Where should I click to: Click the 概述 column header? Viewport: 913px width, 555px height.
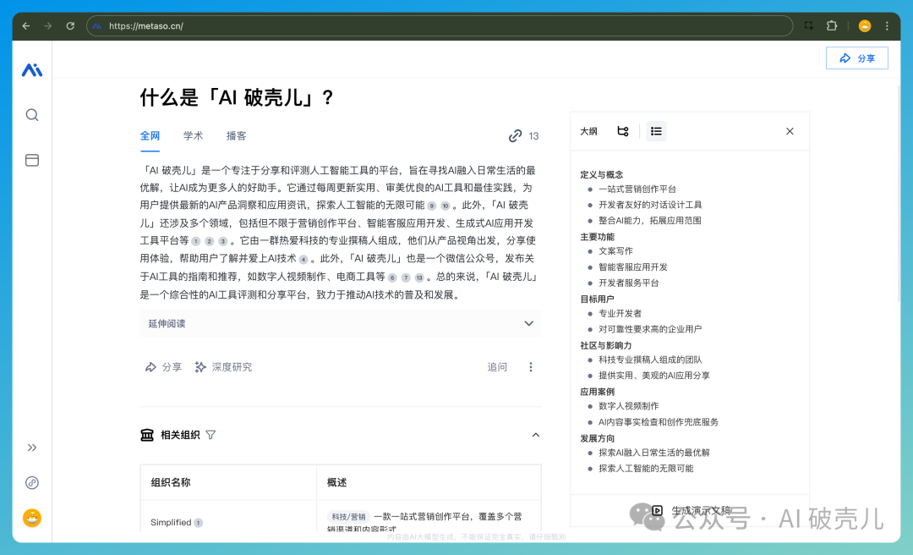[x=336, y=482]
